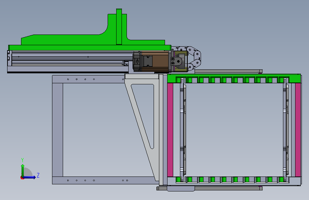Select the left vertical post of gray frame
Screen dimensions: 309x200
coord(57,130)
